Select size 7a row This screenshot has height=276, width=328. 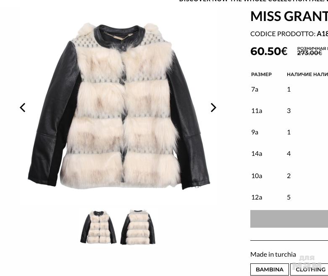coord(289,89)
